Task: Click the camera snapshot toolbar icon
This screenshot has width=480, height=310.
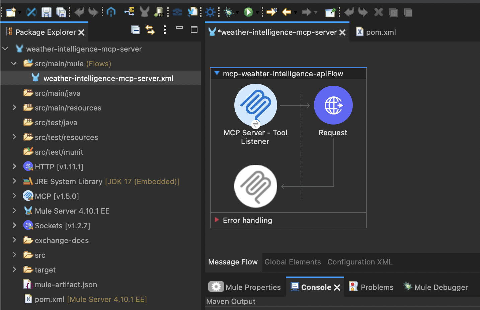Action: coord(177,12)
